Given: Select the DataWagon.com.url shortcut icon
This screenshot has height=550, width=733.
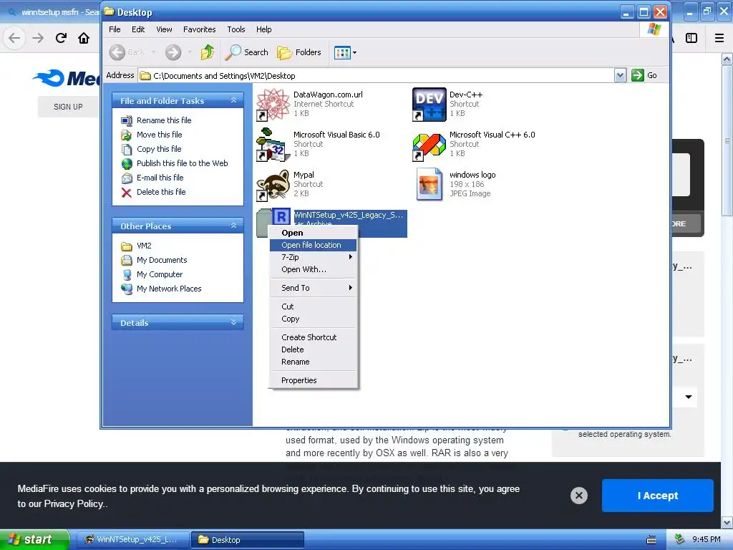Looking at the screenshot, I should (x=273, y=105).
